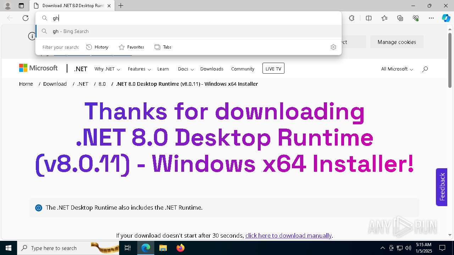Click the back navigation arrow

pos(10,18)
